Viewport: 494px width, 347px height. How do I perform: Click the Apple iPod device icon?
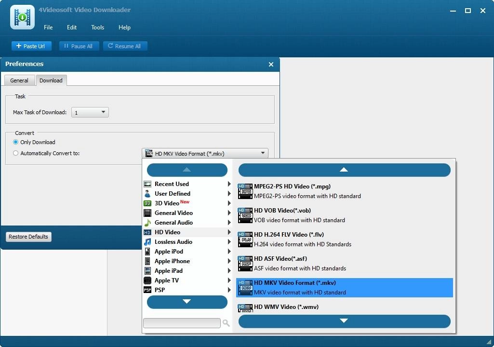(147, 252)
